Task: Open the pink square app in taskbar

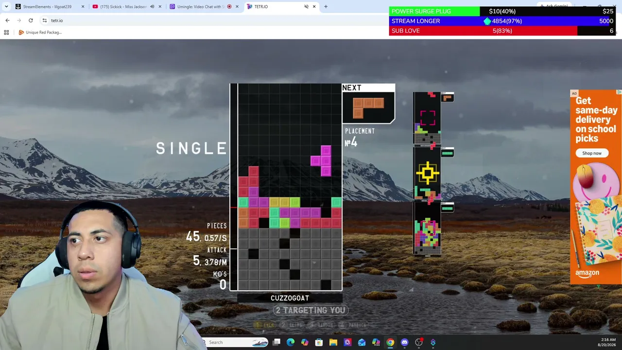Action: pyautogui.click(x=347, y=342)
